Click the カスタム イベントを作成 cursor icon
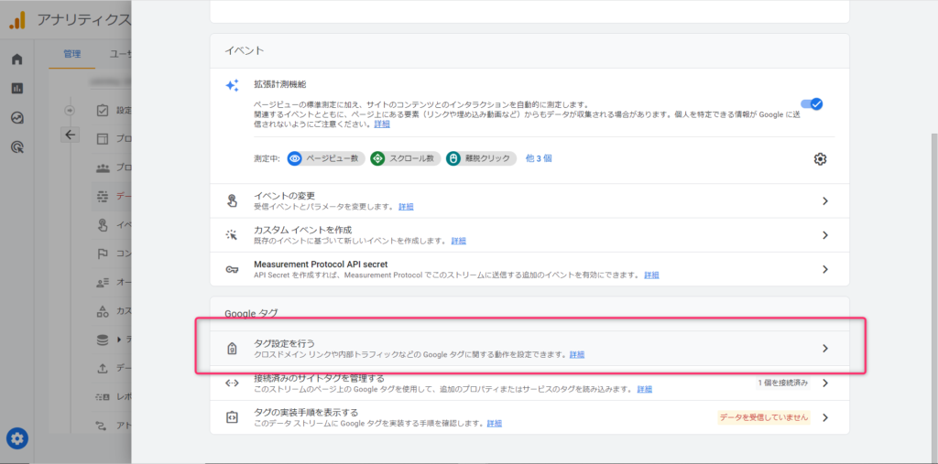This screenshot has width=938, height=464. [x=232, y=235]
